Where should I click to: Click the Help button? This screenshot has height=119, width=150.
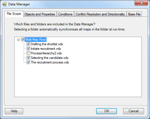coord(14,111)
